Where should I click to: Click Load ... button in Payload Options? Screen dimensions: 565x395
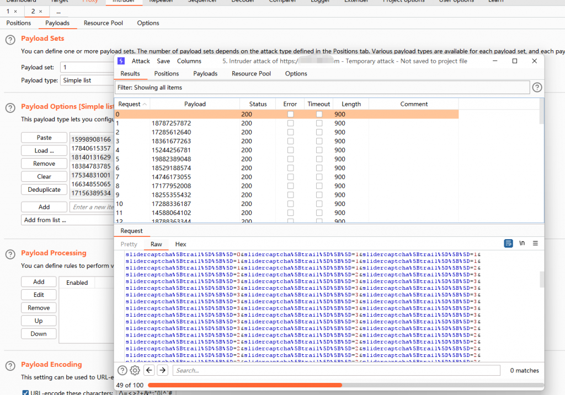point(44,150)
